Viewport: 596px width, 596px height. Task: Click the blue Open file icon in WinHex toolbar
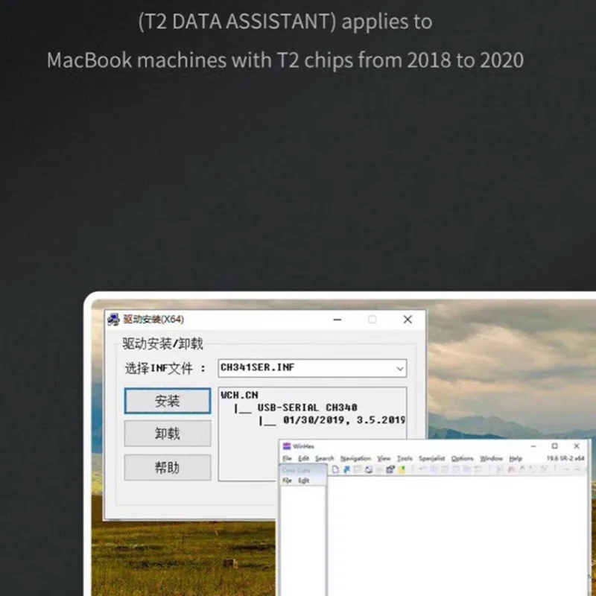tap(346, 469)
